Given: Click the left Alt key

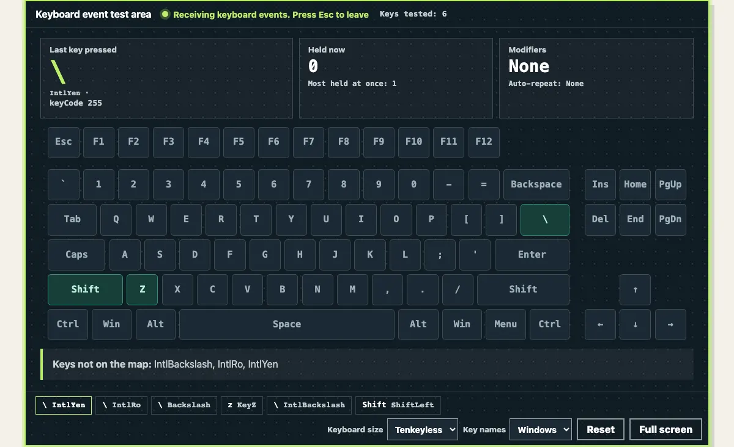Looking at the screenshot, I should click(x=155, y=324).
